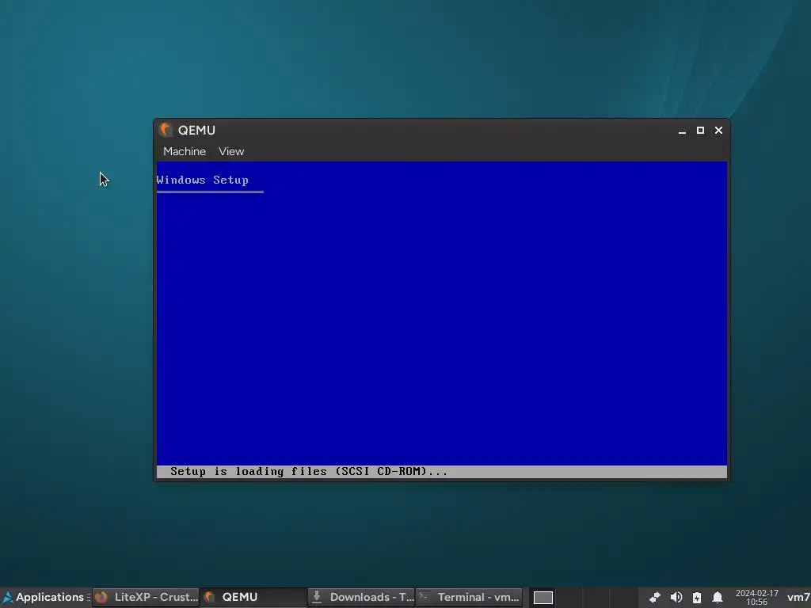Screen dimensions: 811x608
Task: Open the vm7 user menu in panel
Action: coord(798,598)
